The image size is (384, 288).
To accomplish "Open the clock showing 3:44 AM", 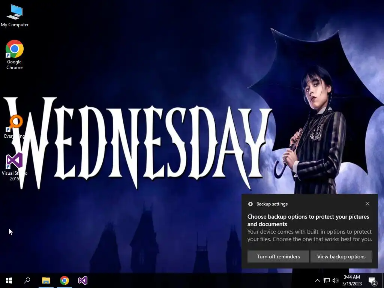I will click(x=352, y=277).
